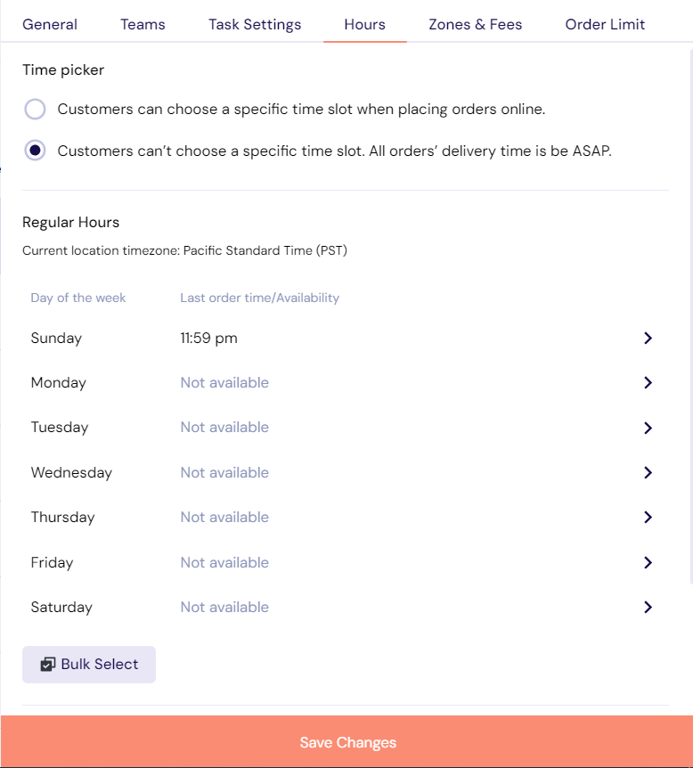Expand Monday availability chevron
Image resolution: width=693 pixels, height=768 pixels.
click(648, 382)
